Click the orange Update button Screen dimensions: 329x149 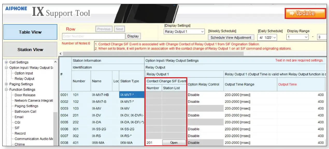[x=305, y=13]
